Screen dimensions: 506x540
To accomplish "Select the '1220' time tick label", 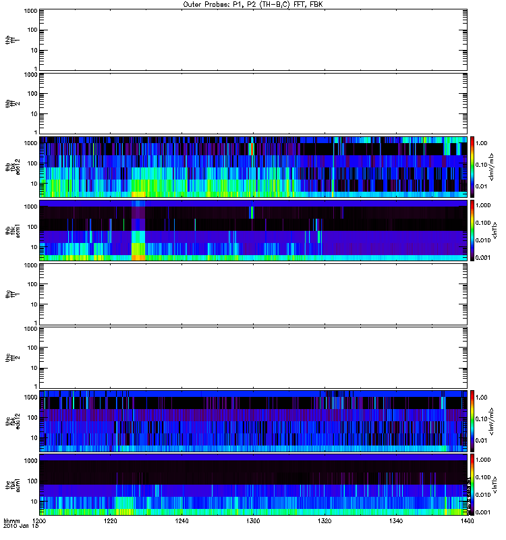I will pos(111,521).
